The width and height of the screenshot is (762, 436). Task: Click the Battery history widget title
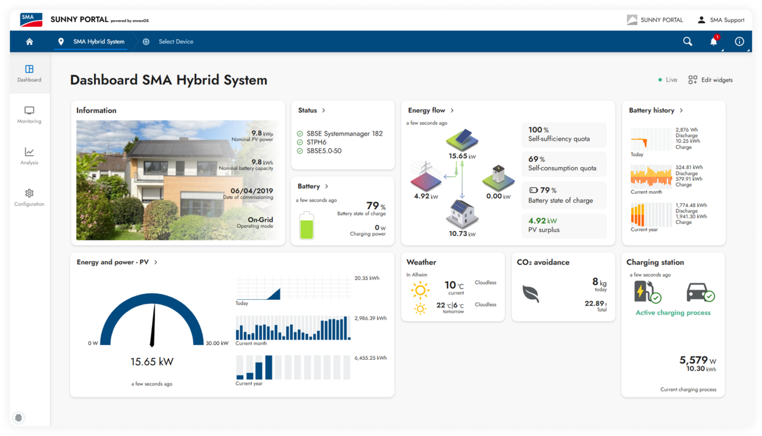click(x=651, y=110)
